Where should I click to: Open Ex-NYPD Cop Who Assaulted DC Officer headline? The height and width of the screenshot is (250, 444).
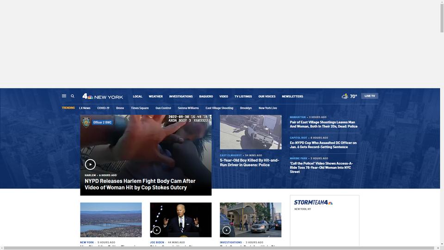[x=323, y=145]
